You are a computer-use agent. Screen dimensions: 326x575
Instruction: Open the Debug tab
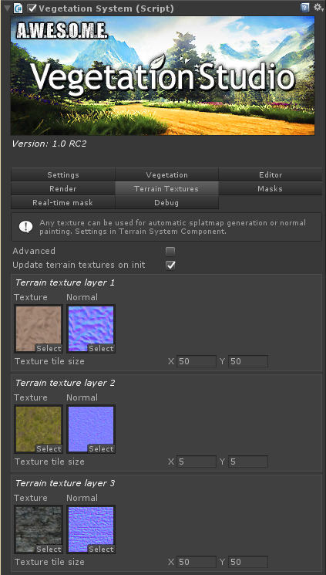coord(166,203)
